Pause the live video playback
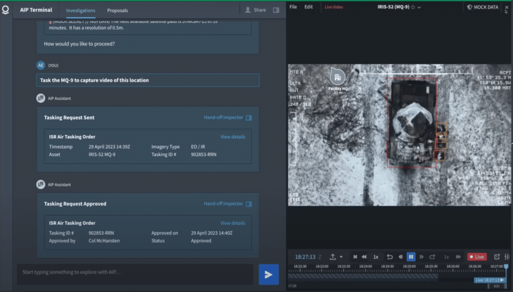The height and width of the screenshot is (292, 513). point(411,257)
